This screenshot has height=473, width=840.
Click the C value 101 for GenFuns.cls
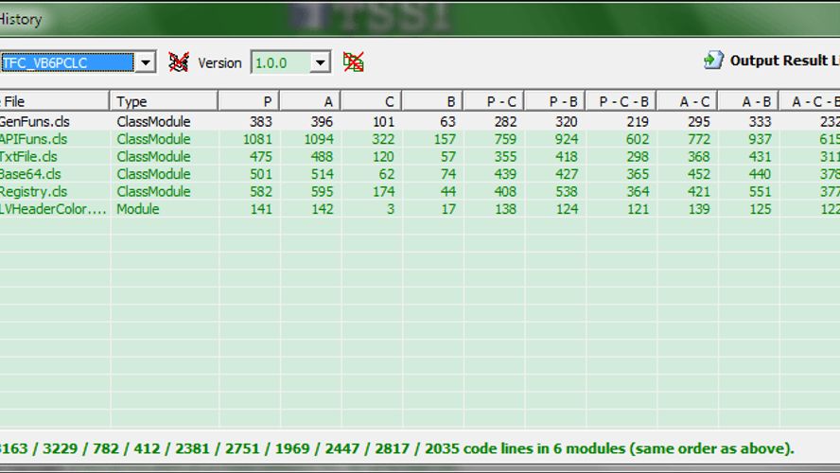coord(383,122)
